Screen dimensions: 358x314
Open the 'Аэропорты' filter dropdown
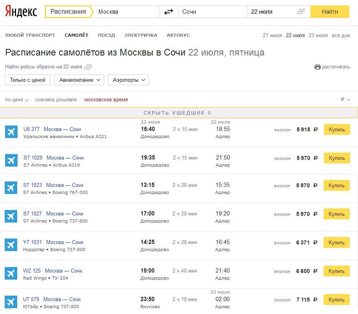128,80
